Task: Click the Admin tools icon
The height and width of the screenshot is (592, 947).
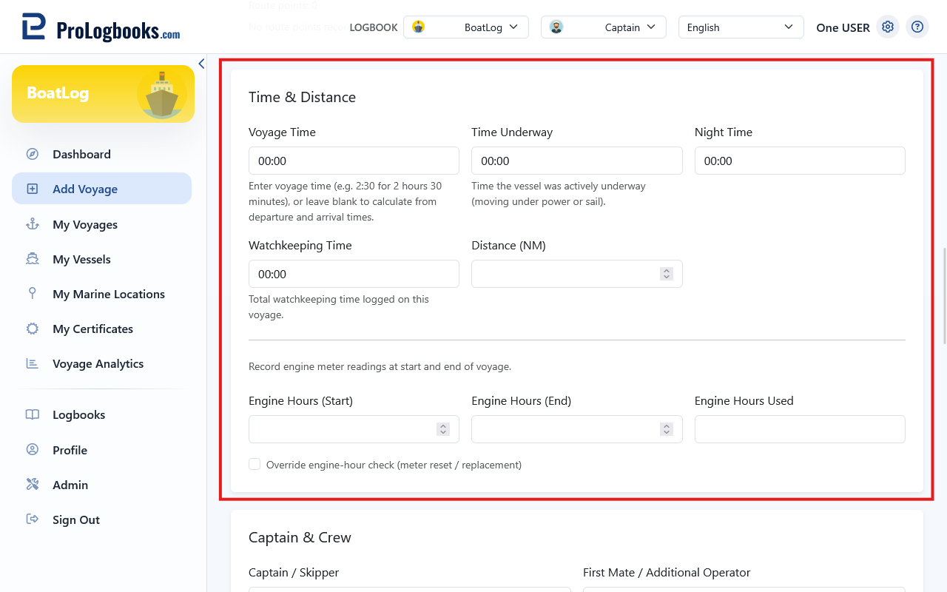Action: (33, 485)
